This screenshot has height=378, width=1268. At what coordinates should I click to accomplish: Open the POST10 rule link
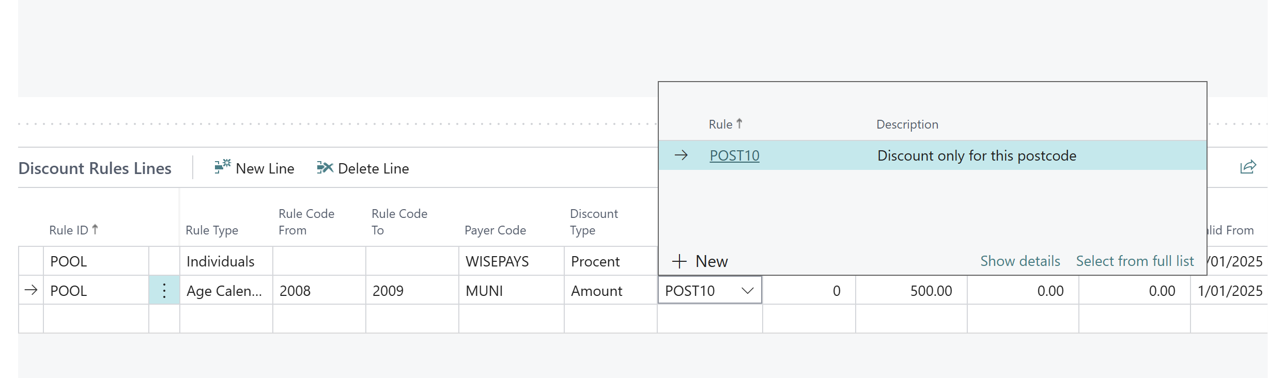tap(734, 155)
